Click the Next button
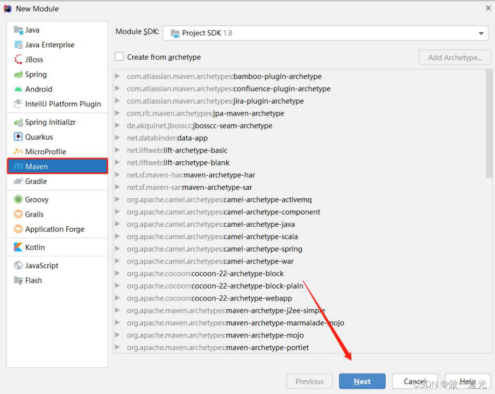This screenshot has height=394, width=495. point(362,382)
